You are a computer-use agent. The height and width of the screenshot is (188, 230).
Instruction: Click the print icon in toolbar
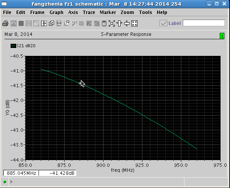[5, 23]
